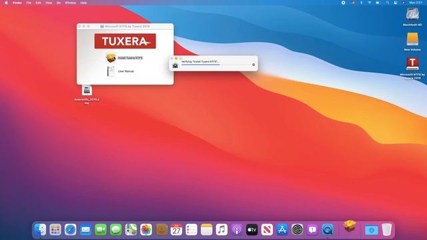Open Feedback Assistant from the Dock
This screenshot has height=240, width=427.
312,229
